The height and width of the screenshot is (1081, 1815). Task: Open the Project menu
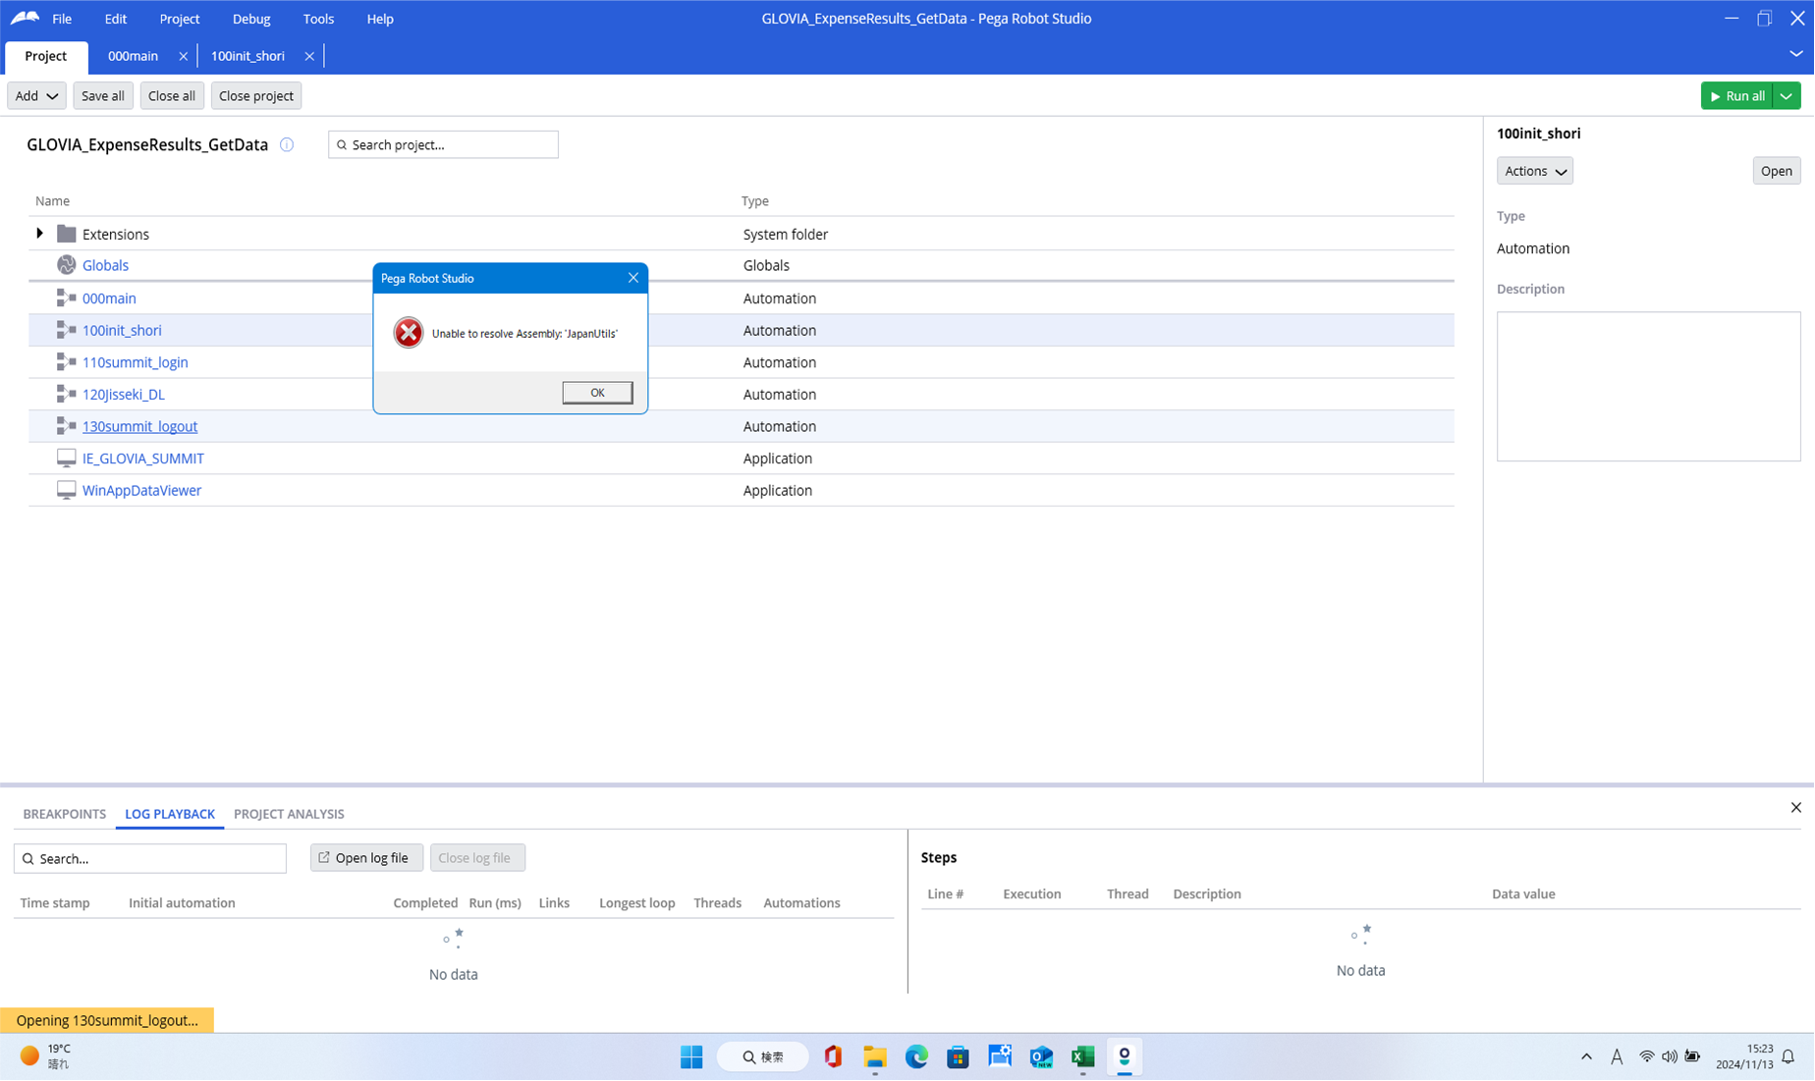pyautogui.click(x=180, y=19)
